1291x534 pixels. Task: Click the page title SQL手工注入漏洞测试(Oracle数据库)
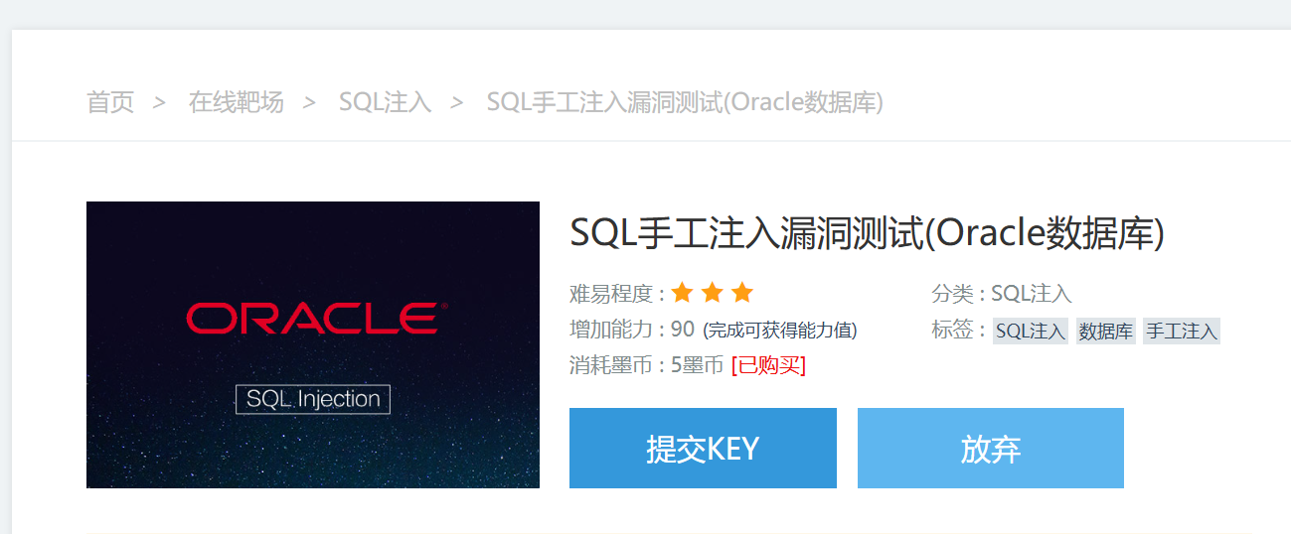(867, 233)
